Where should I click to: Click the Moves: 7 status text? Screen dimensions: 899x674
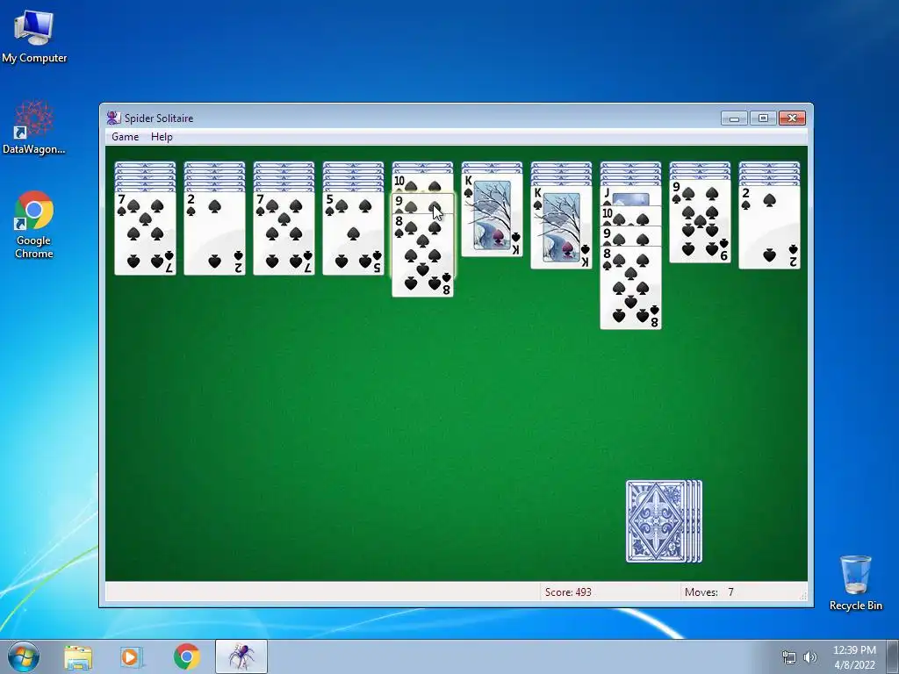[709, 592]
